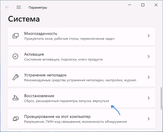Expand the Проецирование на этот компьютер chevron
Viewport: 163px width, 132px height.
pyautogui.click(x=149, y=119)
